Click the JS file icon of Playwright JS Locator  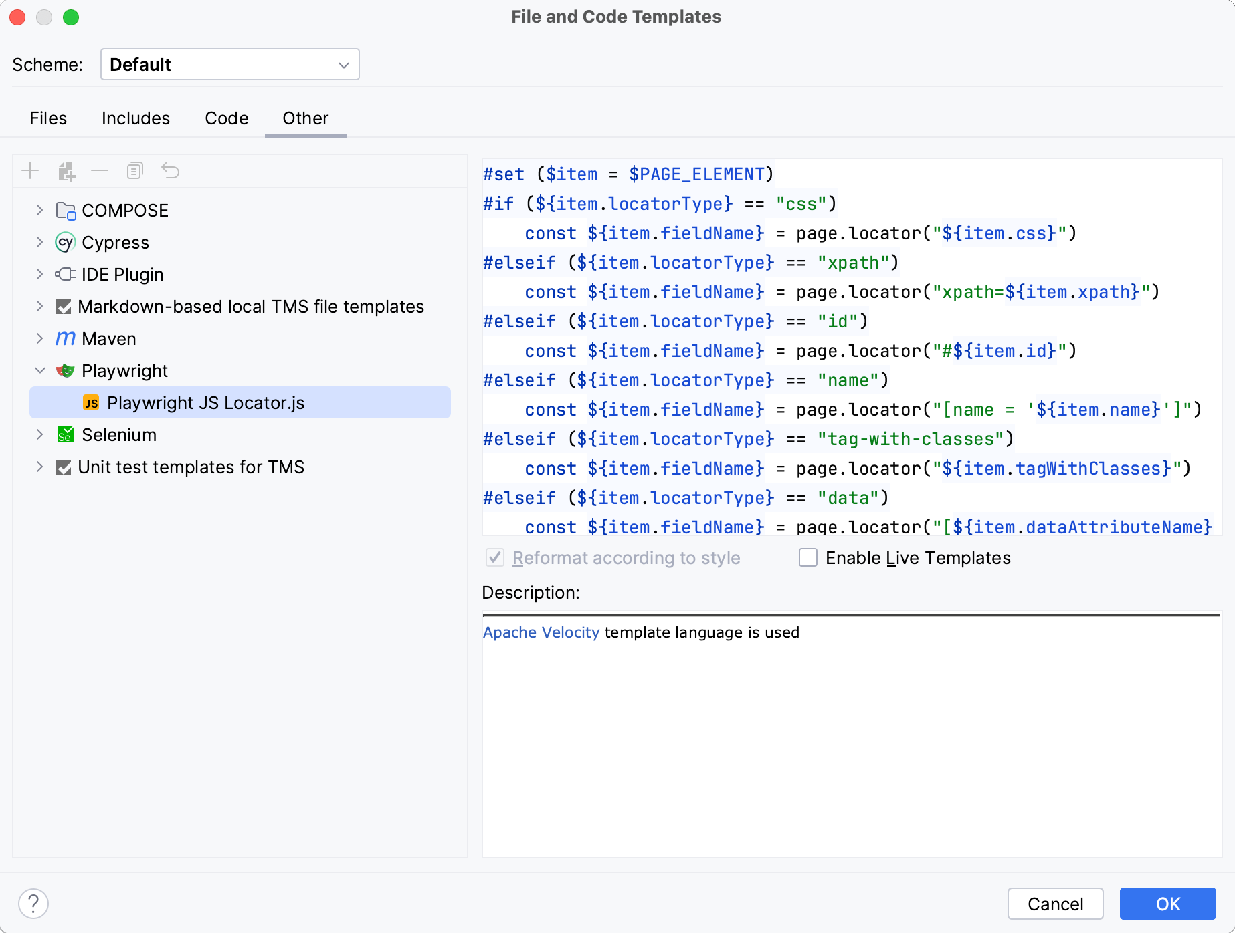pos(91,403)
